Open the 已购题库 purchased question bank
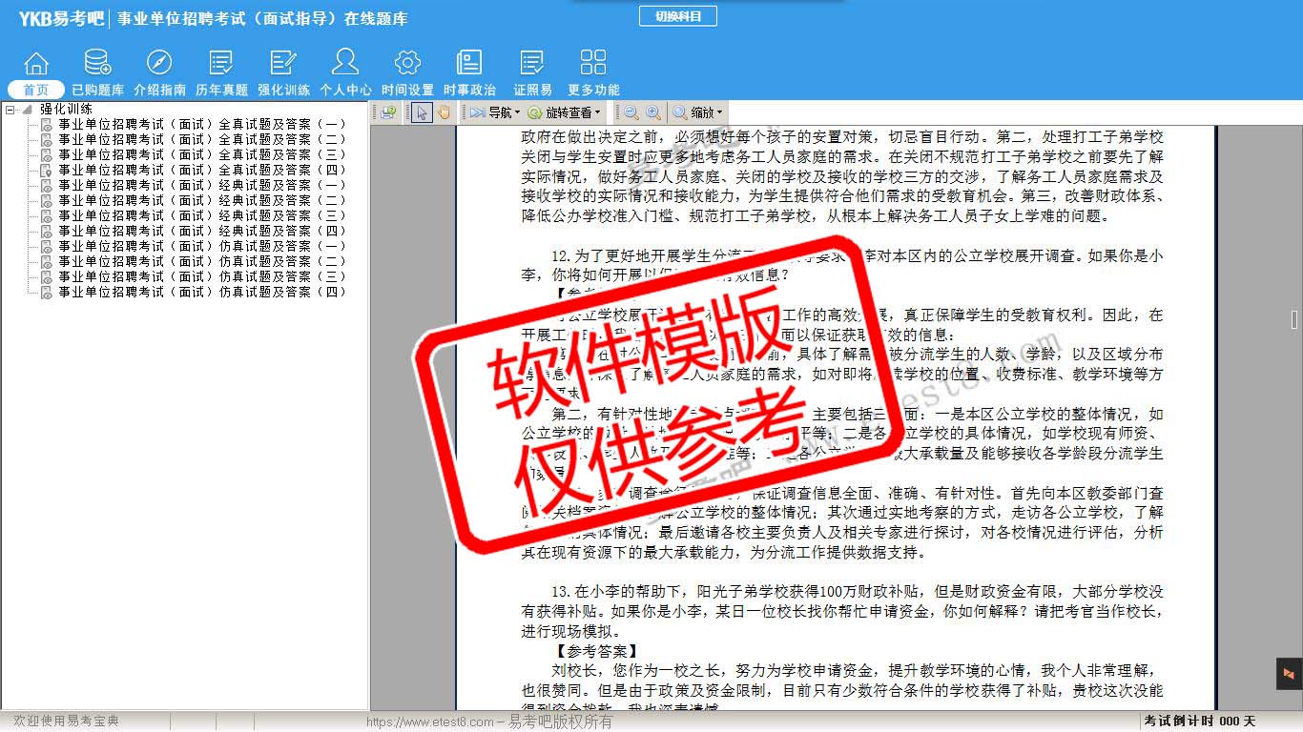Screen dimensions: 1303x732 coord(97,72)
